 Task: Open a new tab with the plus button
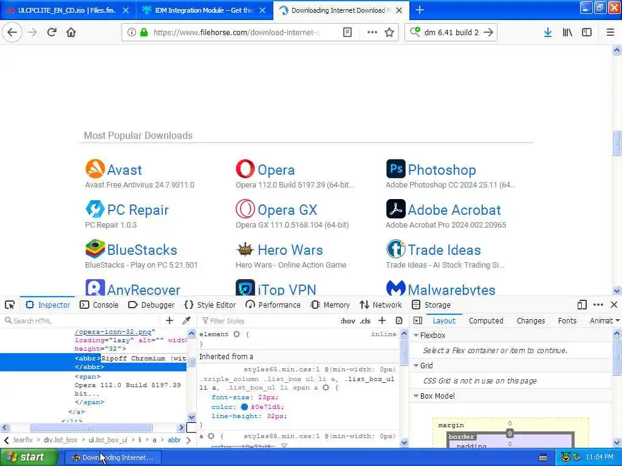click(419, 10)
